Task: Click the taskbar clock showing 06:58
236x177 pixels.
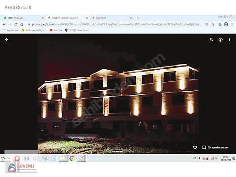Action: click(x=226, y=158)
